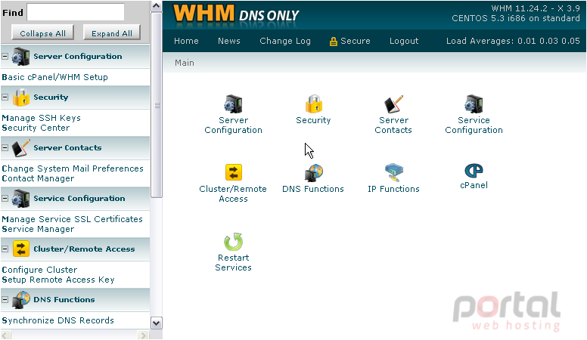The width and height of the screenshot is (587, 340).
Task: Open Basic cPanel/WHM Setup link
Action: pyautogui.click(x=54, y=77)
